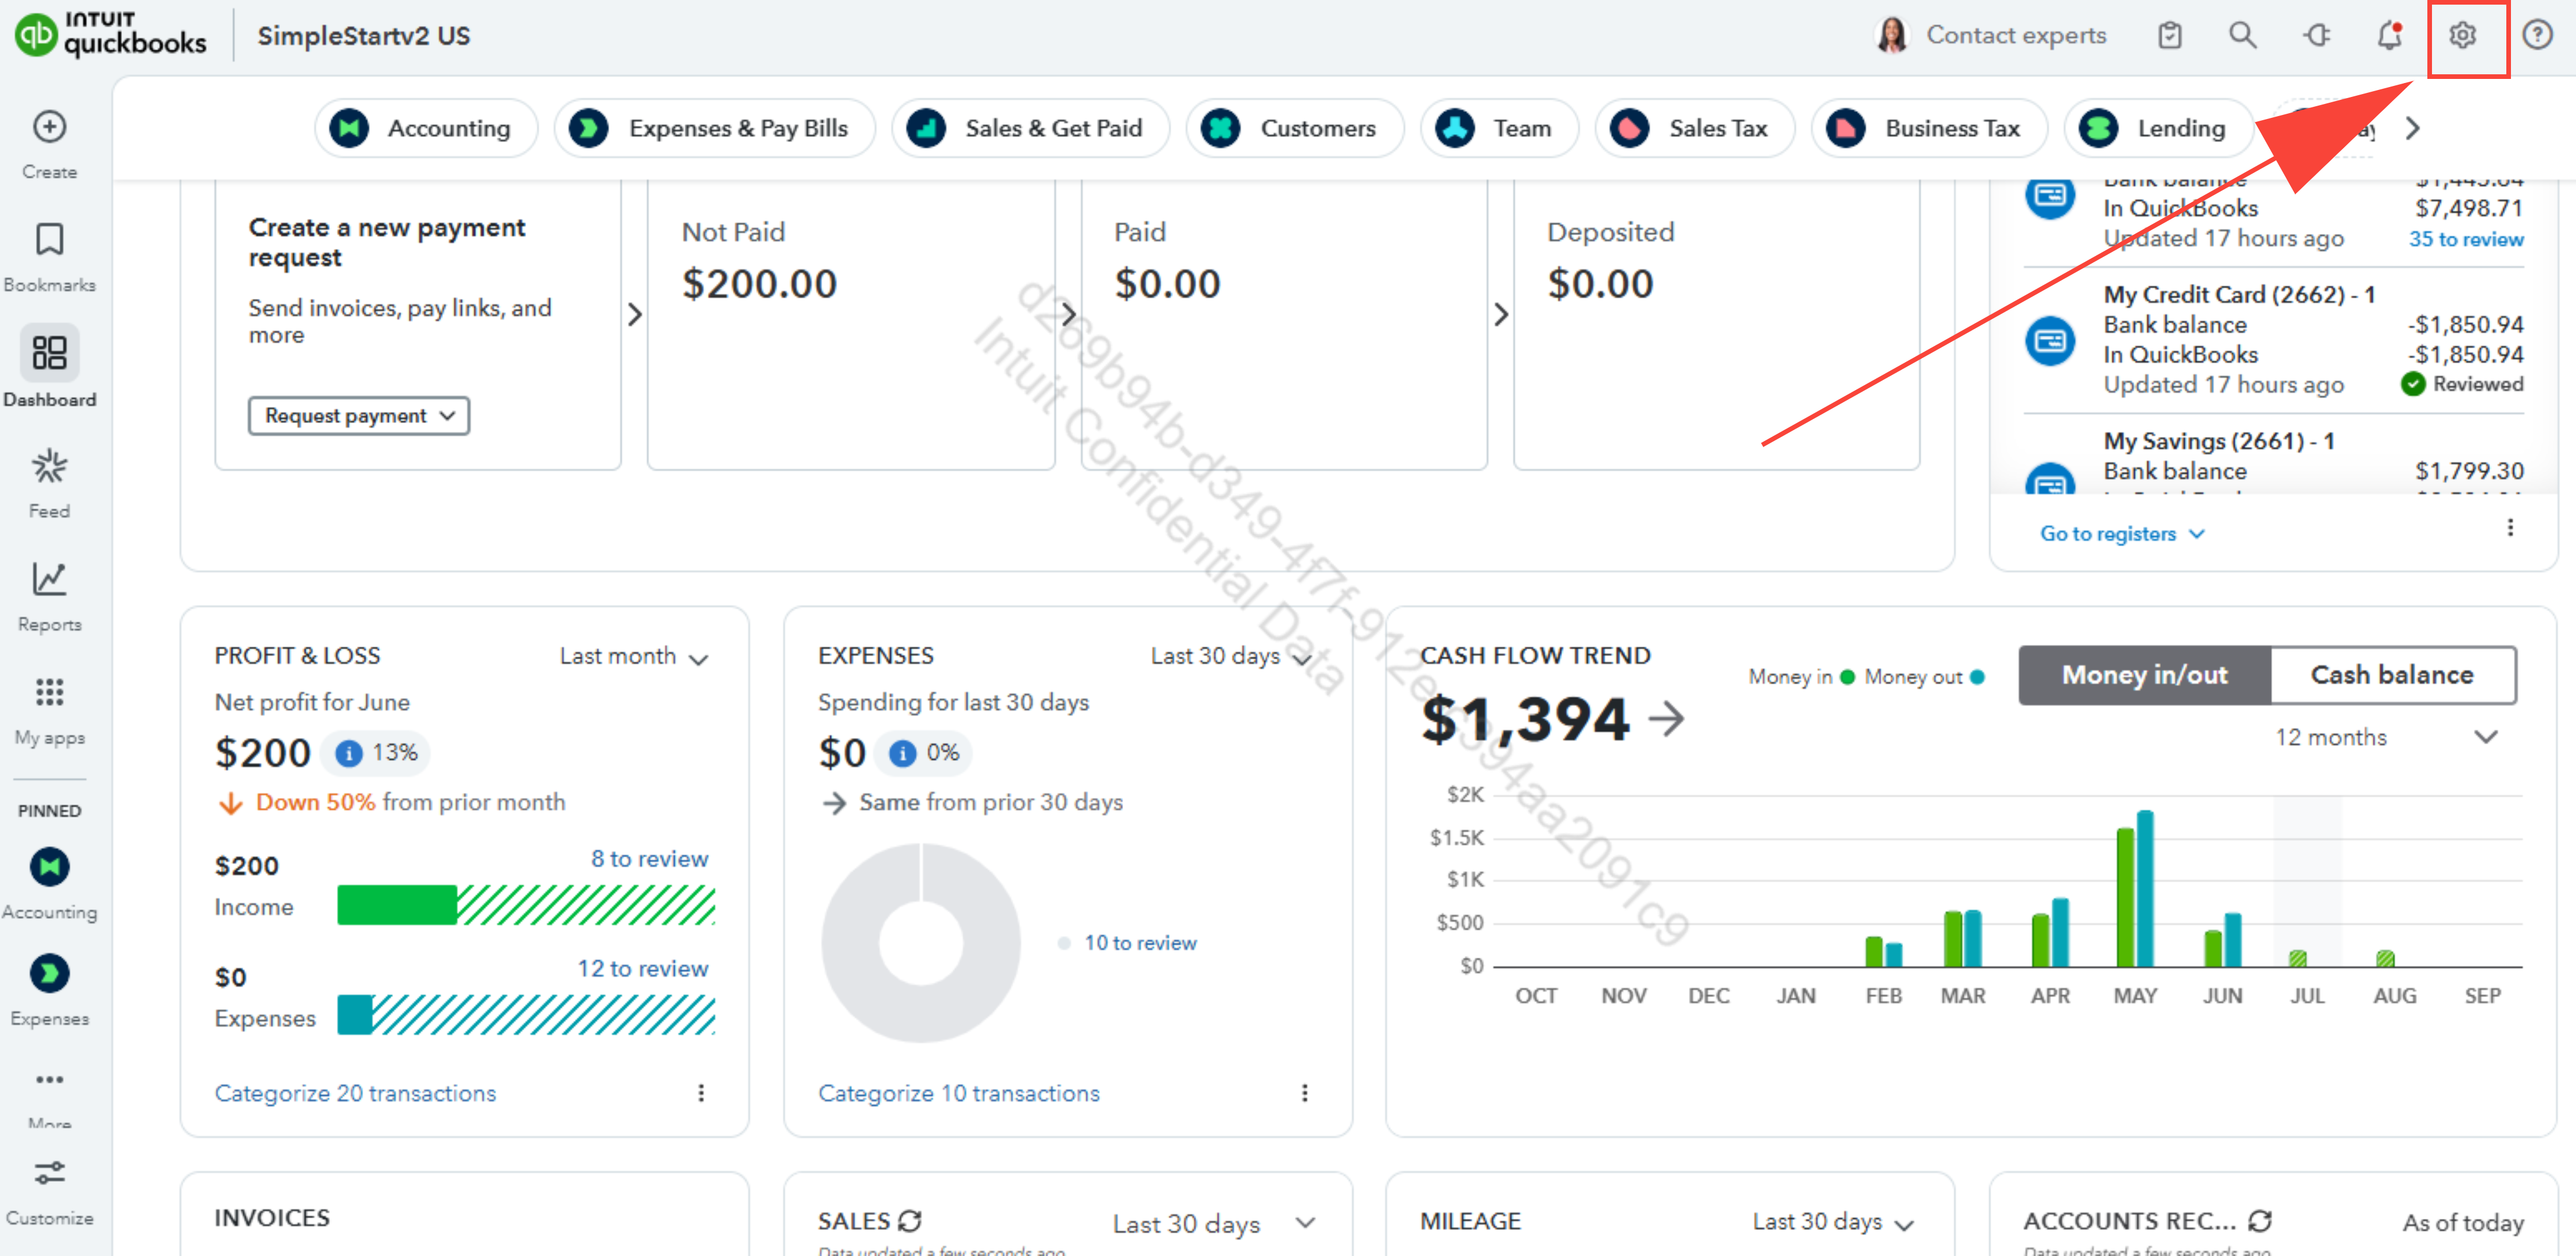Open the Help question mark icon

[2537, 36]
